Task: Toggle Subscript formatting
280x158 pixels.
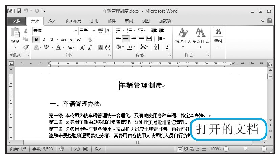Action: tap(71, 40)
